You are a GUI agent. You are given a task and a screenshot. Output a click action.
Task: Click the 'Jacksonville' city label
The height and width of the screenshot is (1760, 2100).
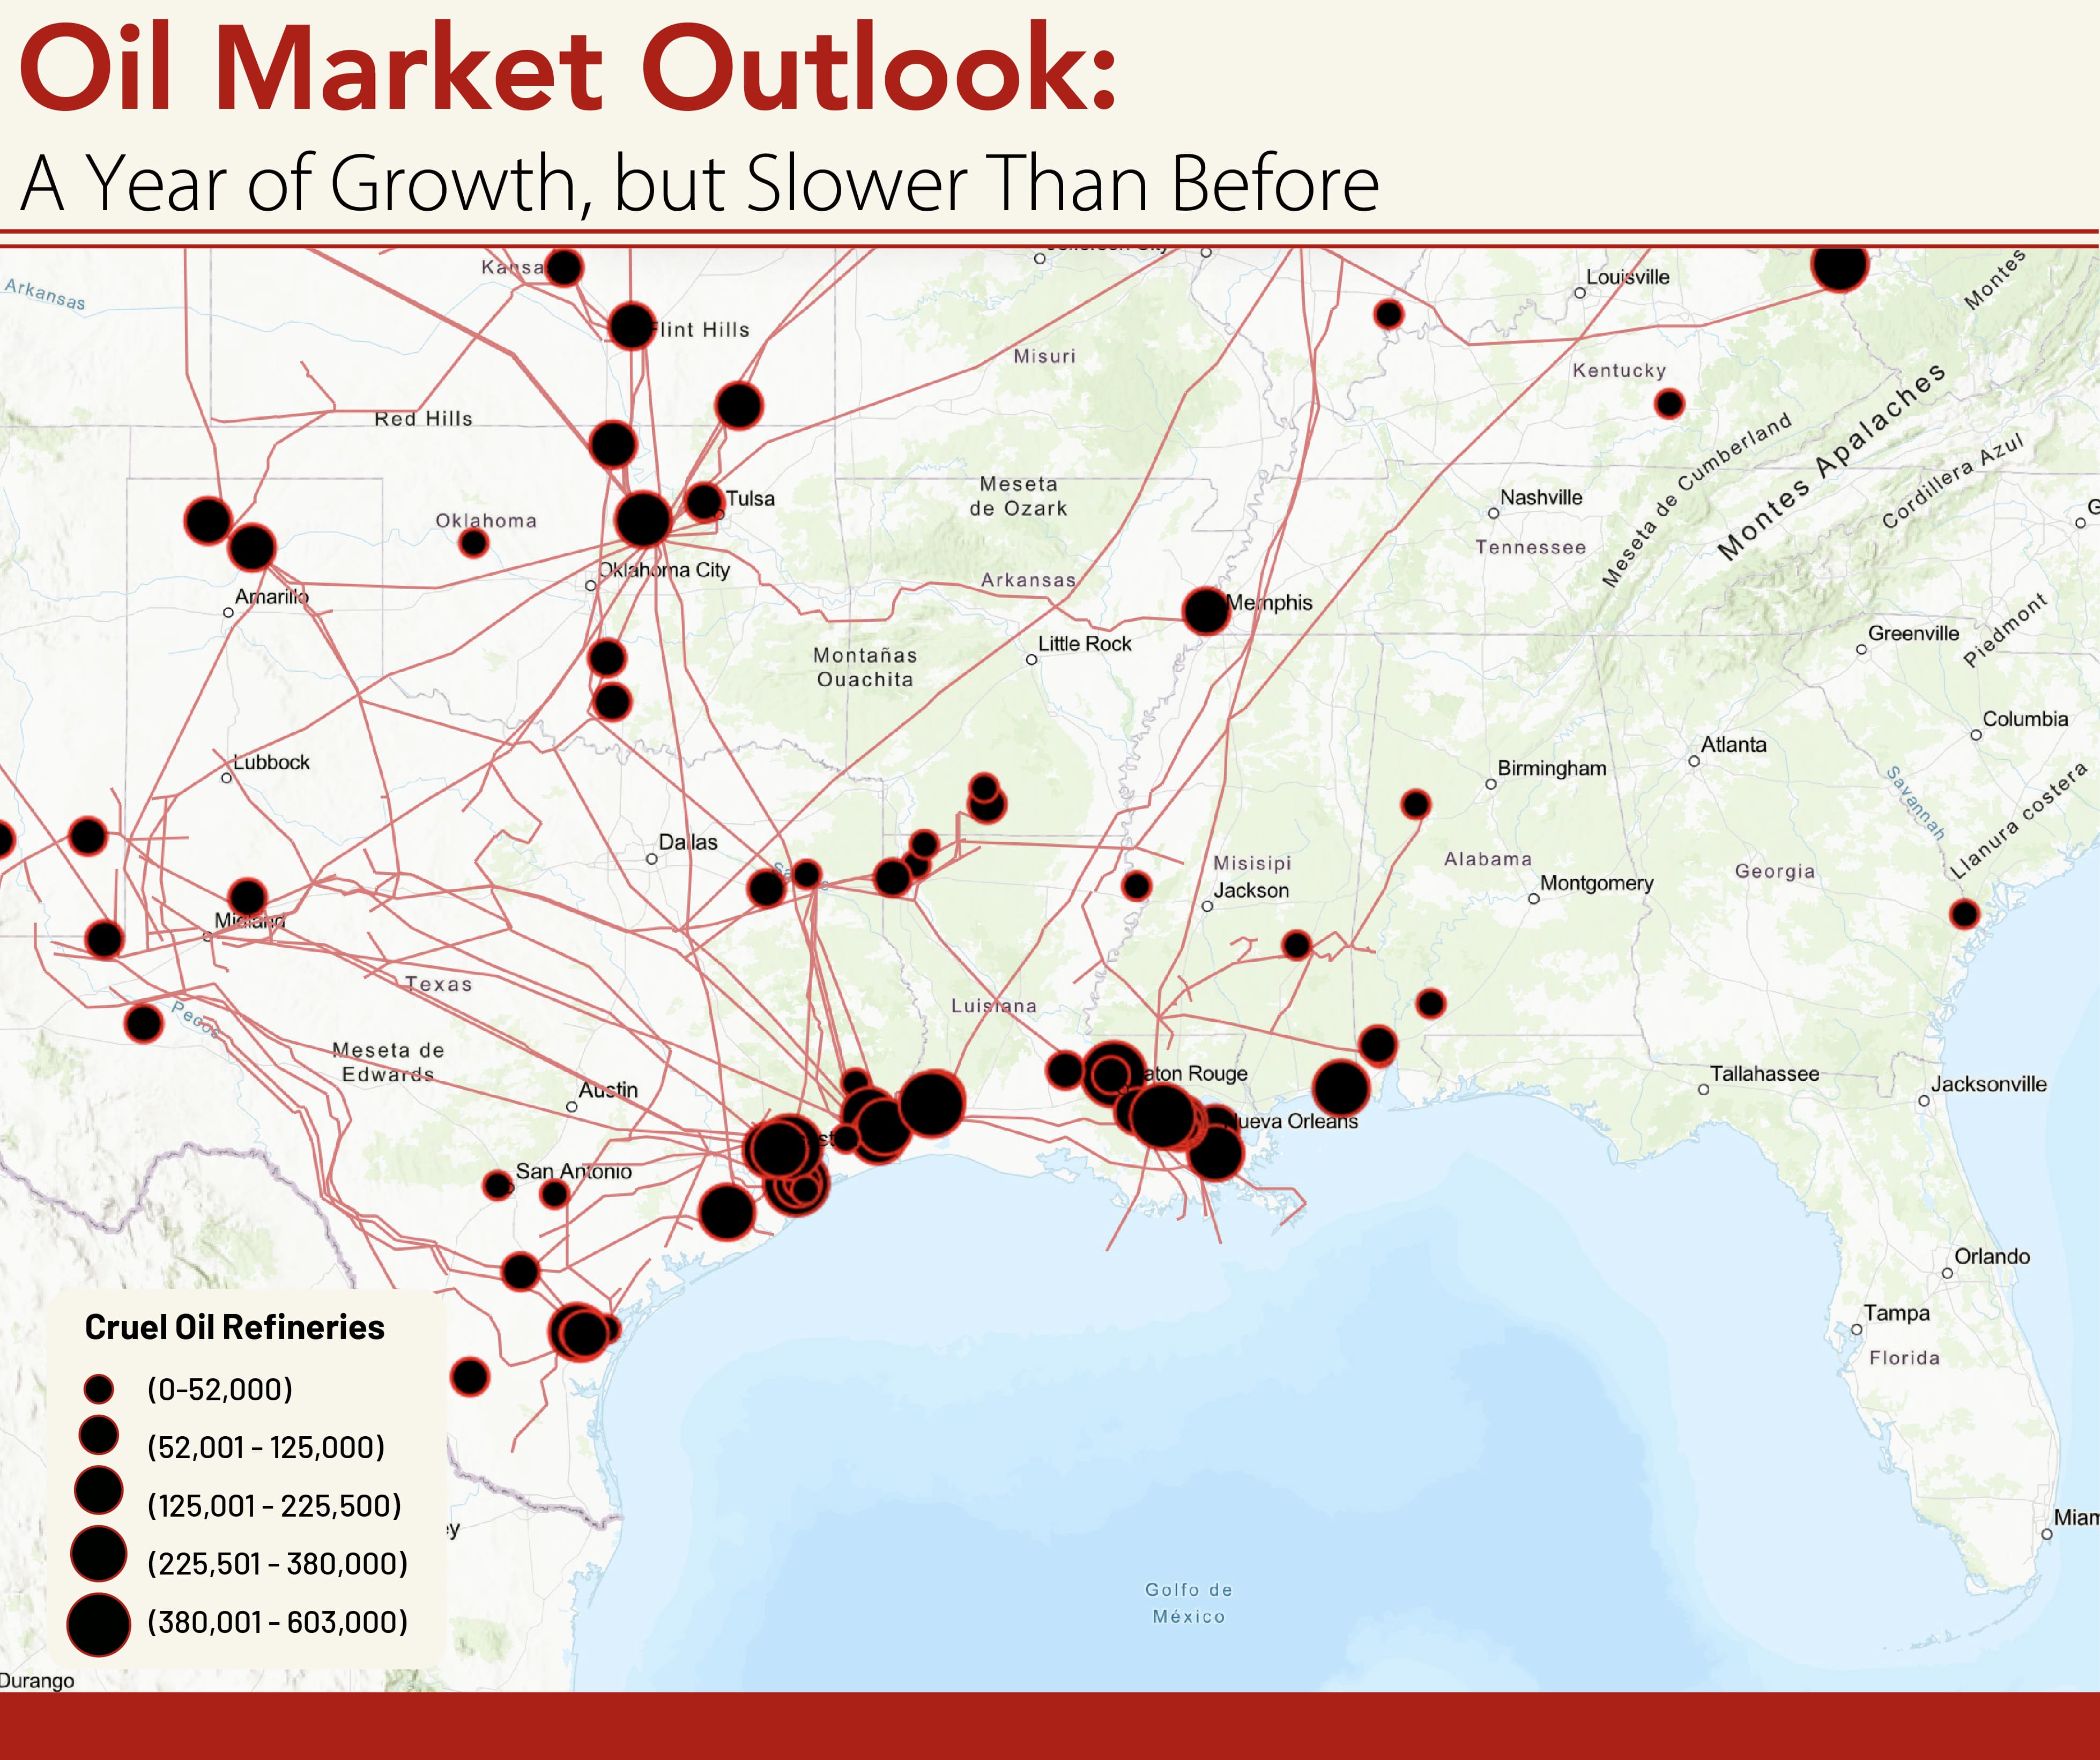pyautogui.click(x=1989, y=1084)
